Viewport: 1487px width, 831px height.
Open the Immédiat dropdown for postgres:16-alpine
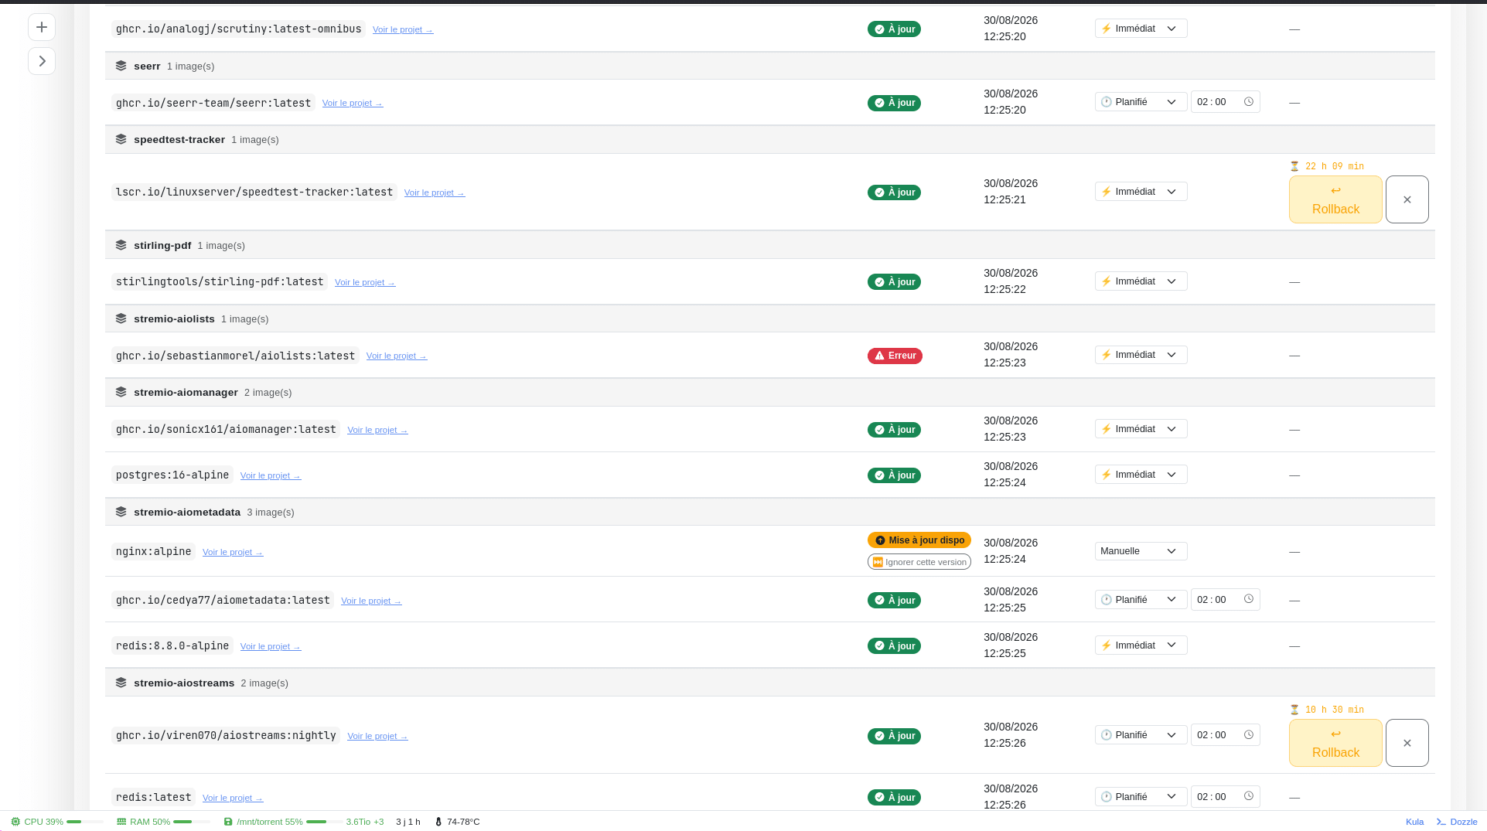point(1141,475)
